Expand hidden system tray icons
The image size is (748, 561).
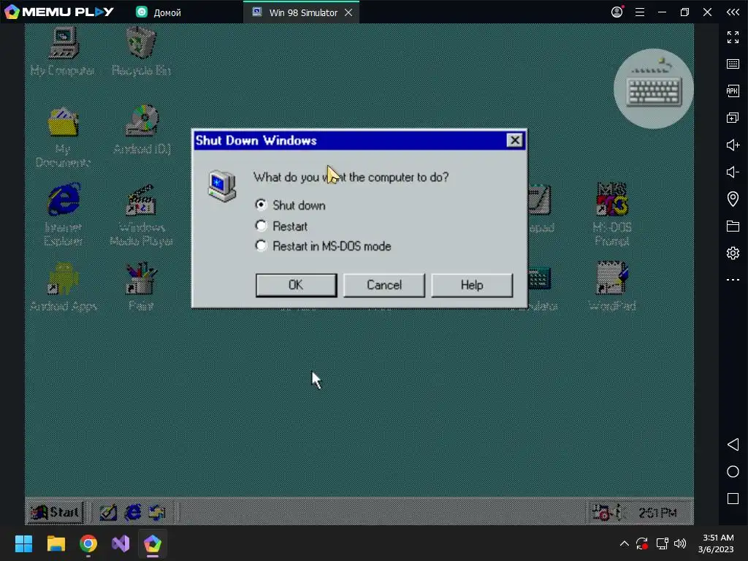[x=624, y=543]
